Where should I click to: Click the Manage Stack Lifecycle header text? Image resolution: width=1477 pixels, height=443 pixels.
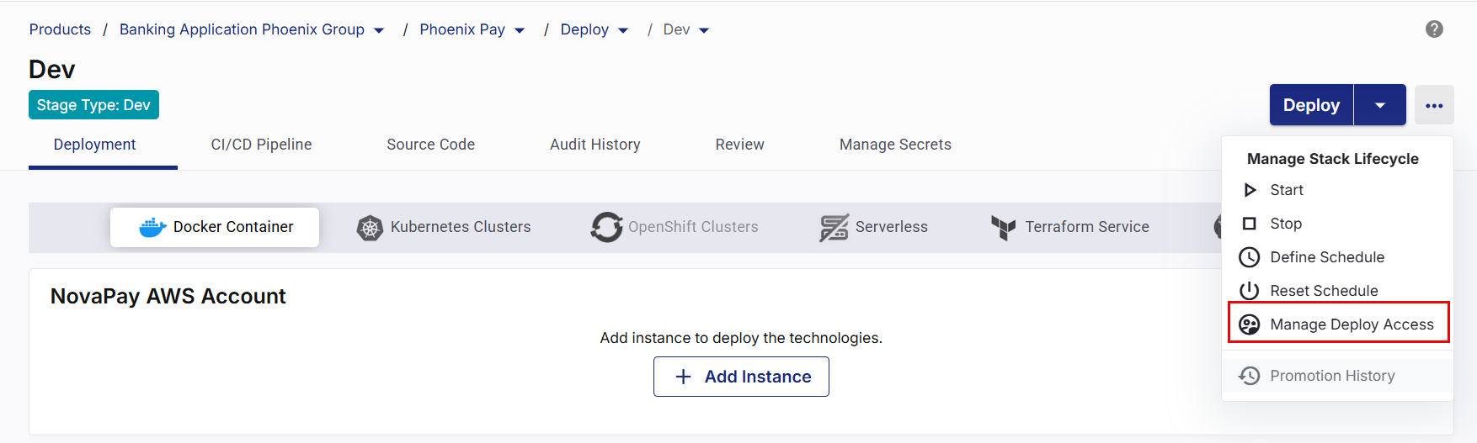click(1332, 159)
